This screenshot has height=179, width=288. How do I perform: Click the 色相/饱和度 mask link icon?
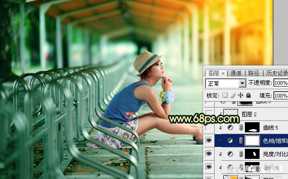pyautogui.click(x=241, y=141)
